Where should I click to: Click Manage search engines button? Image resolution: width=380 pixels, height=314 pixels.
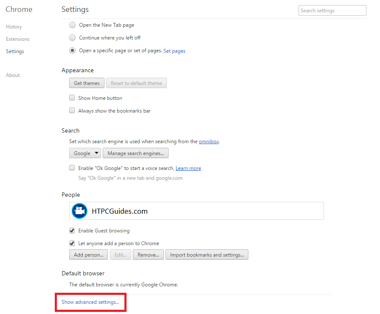[136, 153]
